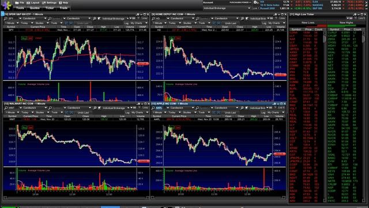This screenshot has width=369, height=208.
Task: Click the symbol search magnifier in Home Depot chart
Action: pyautogui.click(x=153, y=18)
